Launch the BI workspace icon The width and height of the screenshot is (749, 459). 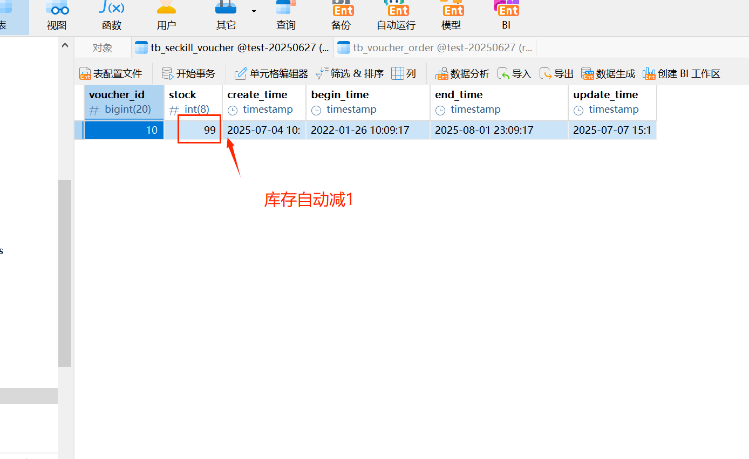click(x=506, y=15)
